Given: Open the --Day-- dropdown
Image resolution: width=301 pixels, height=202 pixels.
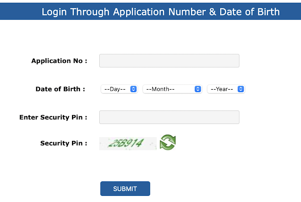Looking at the screenshot, I should click(119, 89).
